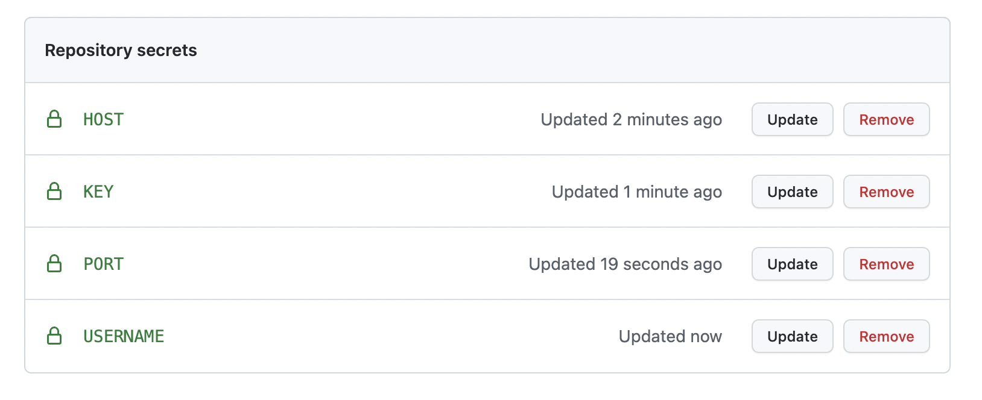The height and width of the screenshot is (400, 982).
Task: Select the KEY secret name
Action: [98, 192]
